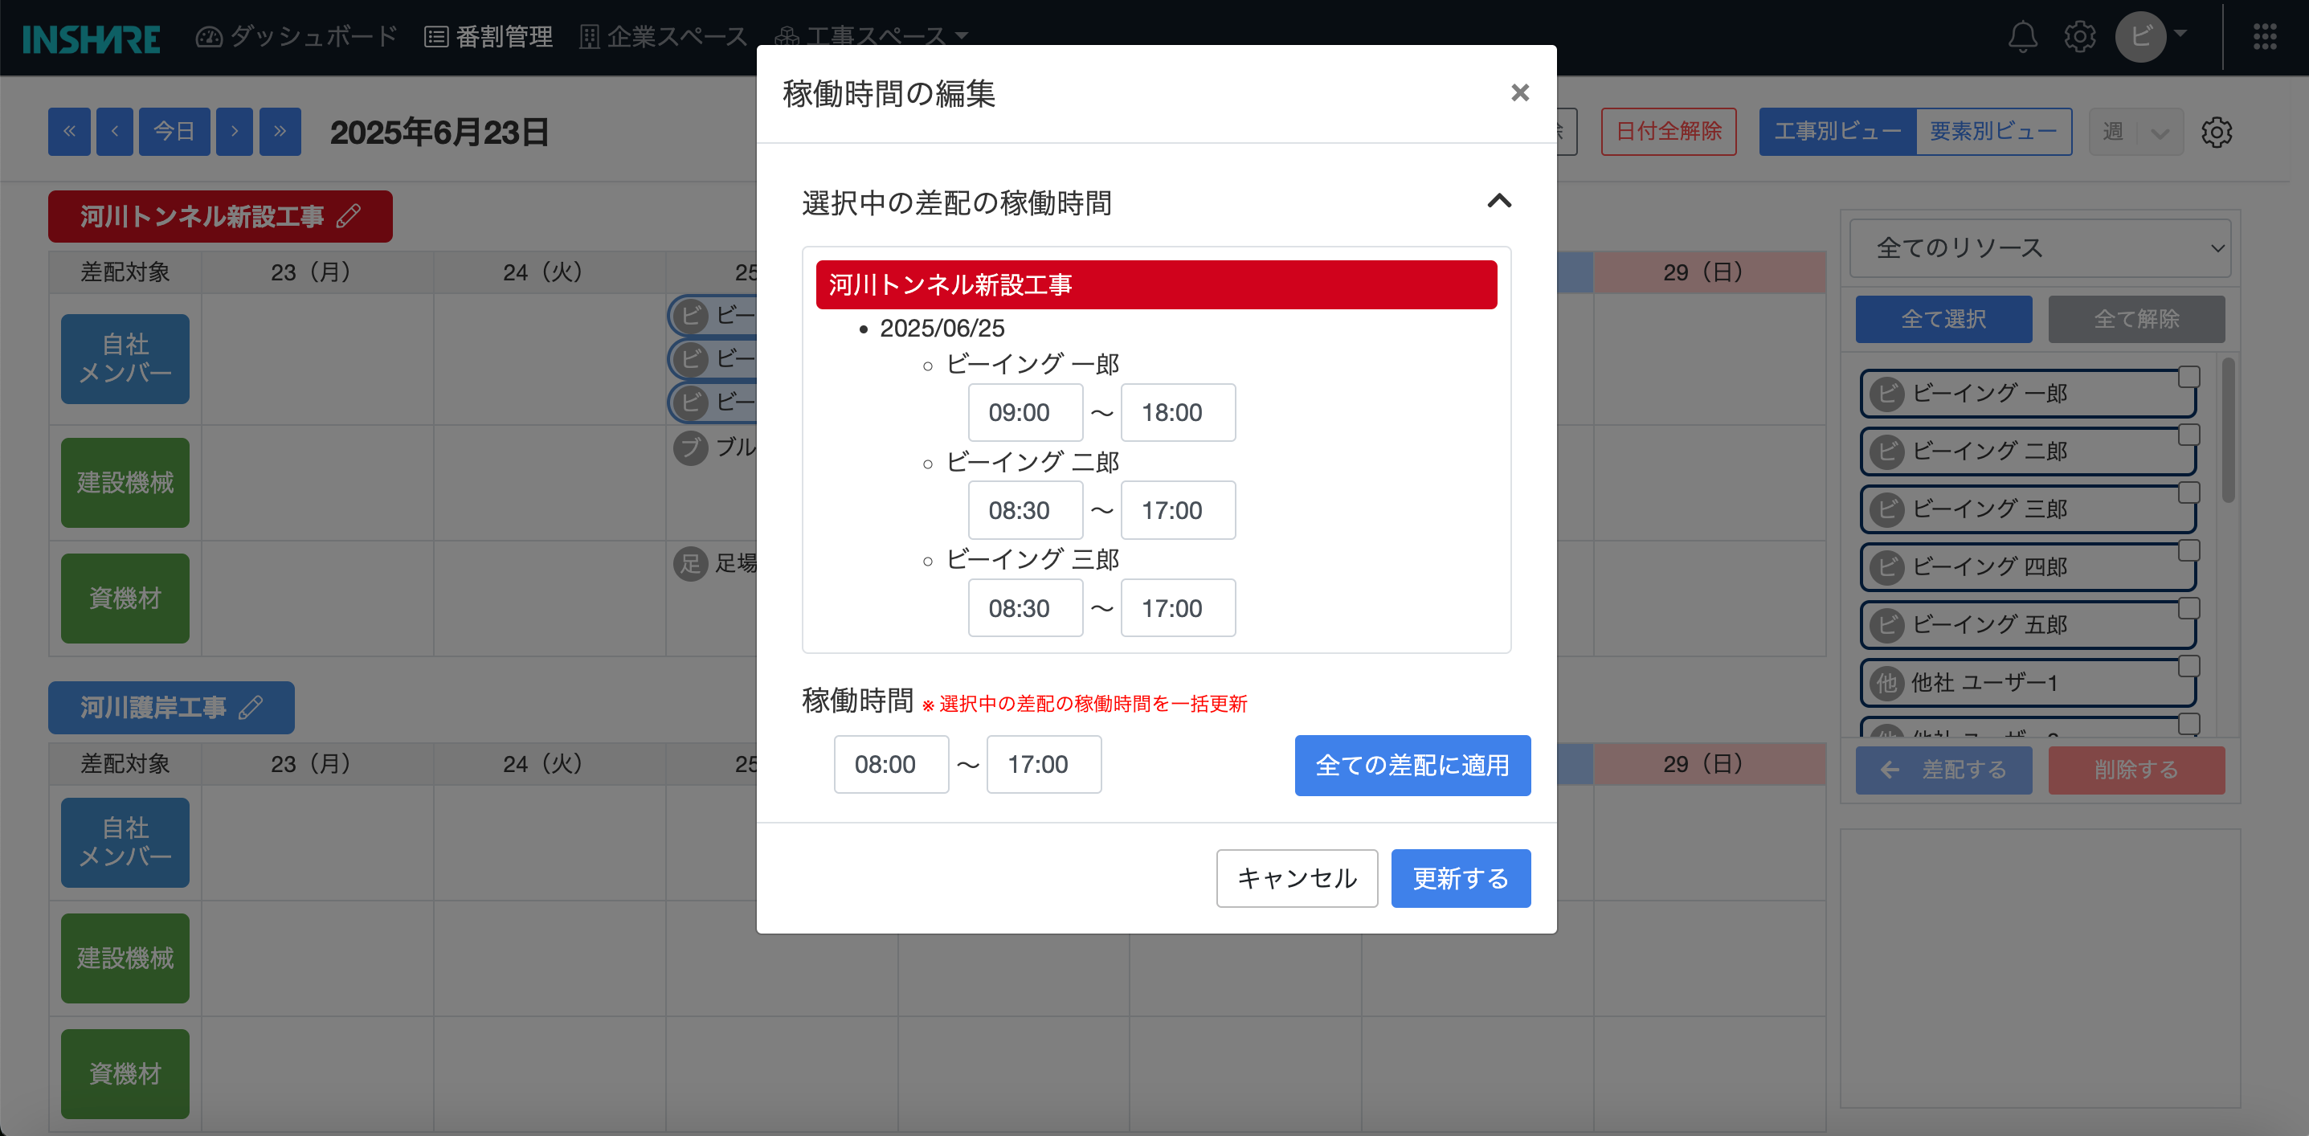Open the notifications bell
This screenshot has height=1136, width=2309.
(2022, 37)
